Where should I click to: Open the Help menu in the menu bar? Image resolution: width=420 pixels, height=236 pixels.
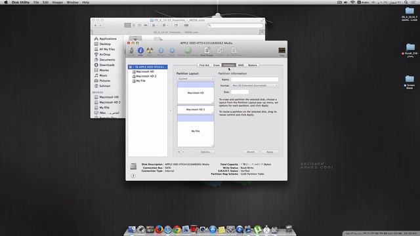click(x=86, y=3)
